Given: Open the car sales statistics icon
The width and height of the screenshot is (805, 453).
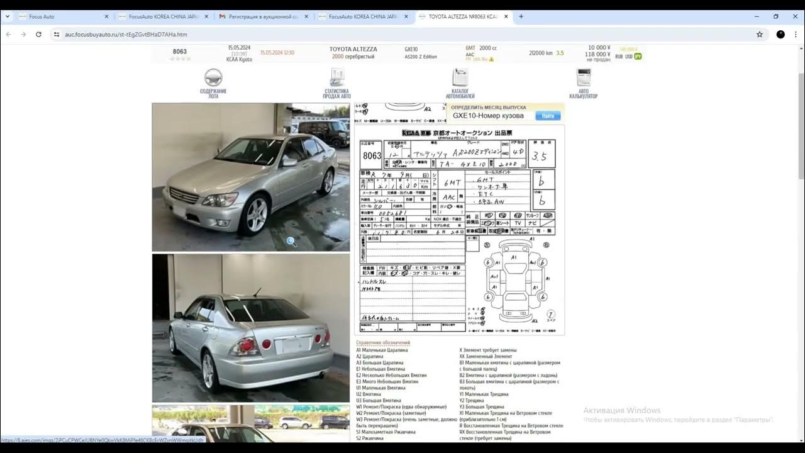Looking at the screenshot, I should coord(337,77).
